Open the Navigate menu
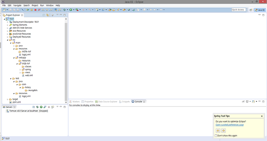 (17, 6)
